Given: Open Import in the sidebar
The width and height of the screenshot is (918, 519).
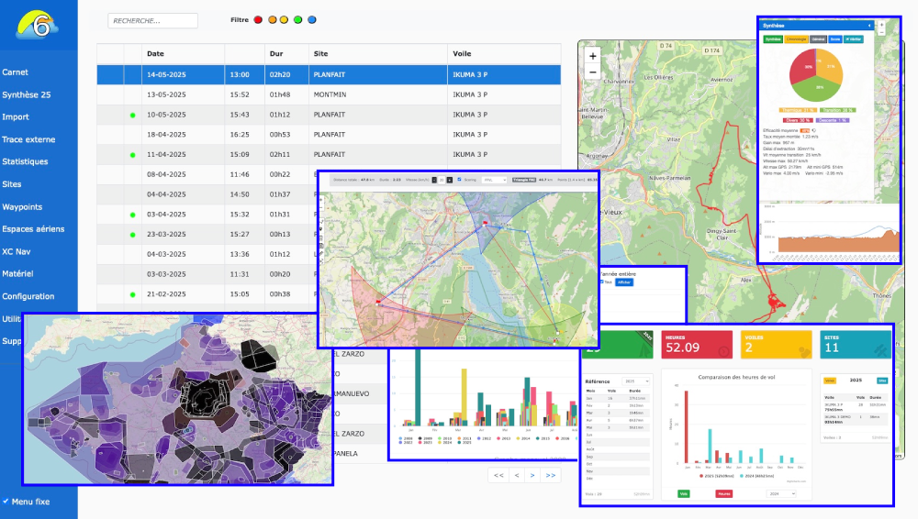Looking at the screenshot, I should point(16,117).
